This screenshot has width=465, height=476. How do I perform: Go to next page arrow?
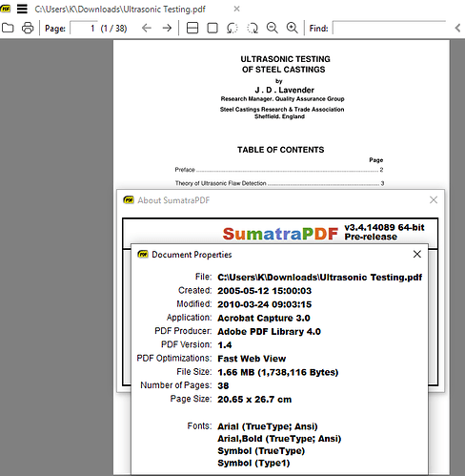[x=167, y=28]
